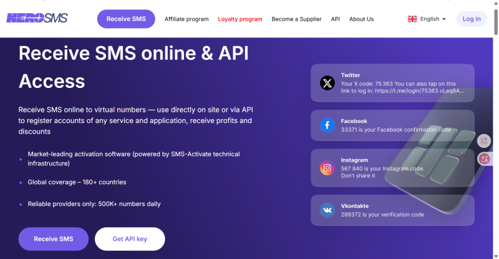499x259 pixels.
Task: Click the Facebook confirmation code card
Action: coord(392,125)
